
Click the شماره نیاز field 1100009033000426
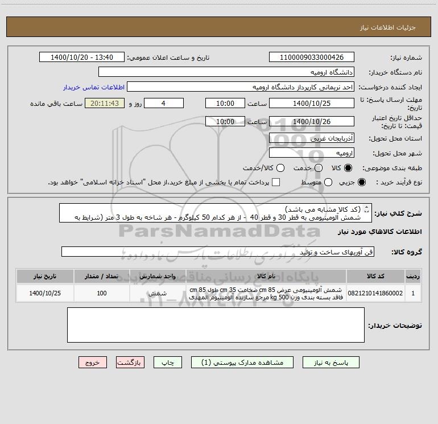coord(312,57)
